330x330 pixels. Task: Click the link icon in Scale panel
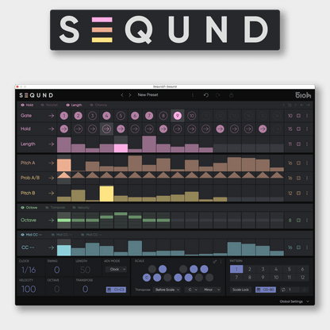click(x=215, y=262)
